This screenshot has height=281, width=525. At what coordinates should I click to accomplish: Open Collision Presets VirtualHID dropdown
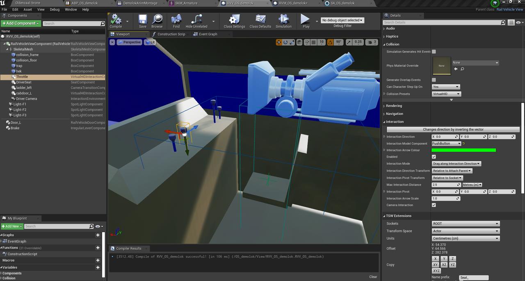(447, 94)
